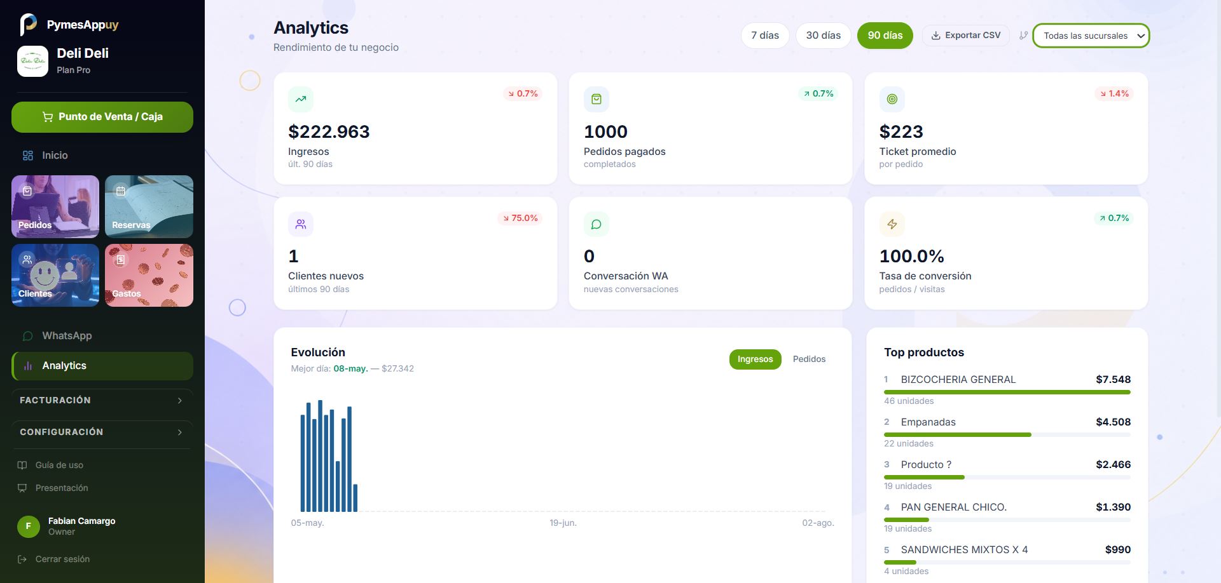Open the Pedidos tile
The image size is (1221, 583).
(55, 207)
